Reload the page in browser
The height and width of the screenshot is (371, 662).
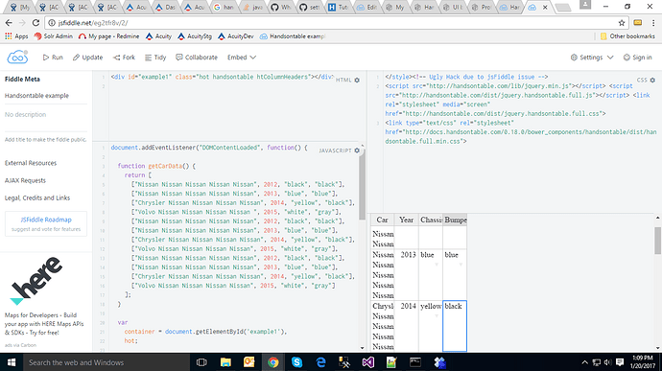point(35,23)
